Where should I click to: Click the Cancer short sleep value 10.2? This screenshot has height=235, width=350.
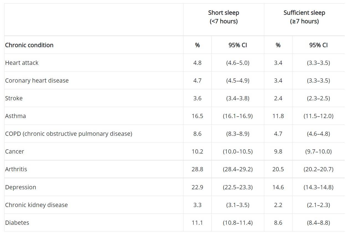(197, 152)
